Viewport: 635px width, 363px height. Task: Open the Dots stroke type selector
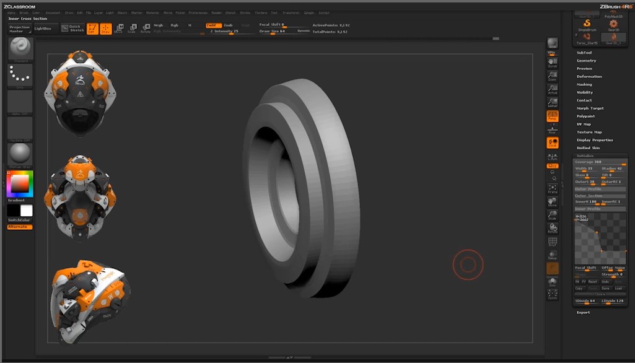(x=20, y=75)
